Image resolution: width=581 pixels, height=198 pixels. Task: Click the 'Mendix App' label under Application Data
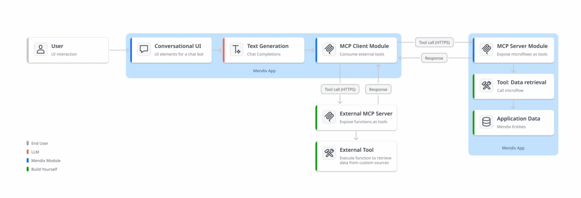tap(513, 148)
